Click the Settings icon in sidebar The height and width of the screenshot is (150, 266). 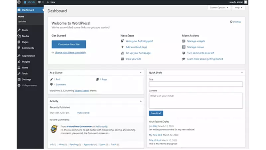point(19,79)
